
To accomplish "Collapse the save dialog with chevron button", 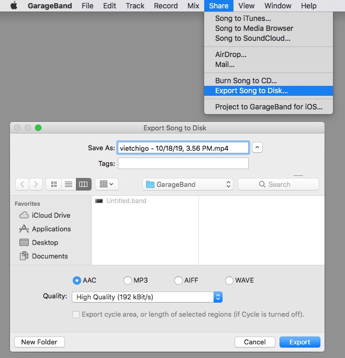I will pyautogui.click(x=257, y=148).
